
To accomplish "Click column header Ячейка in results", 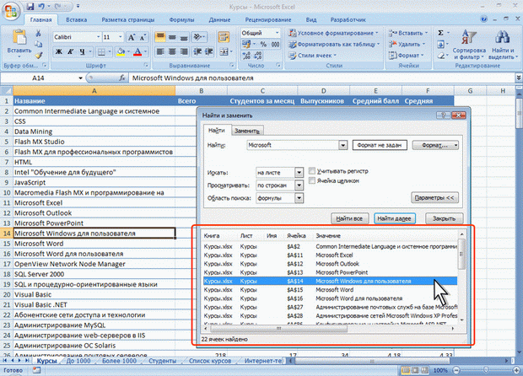I will click(x=296, y=236).
